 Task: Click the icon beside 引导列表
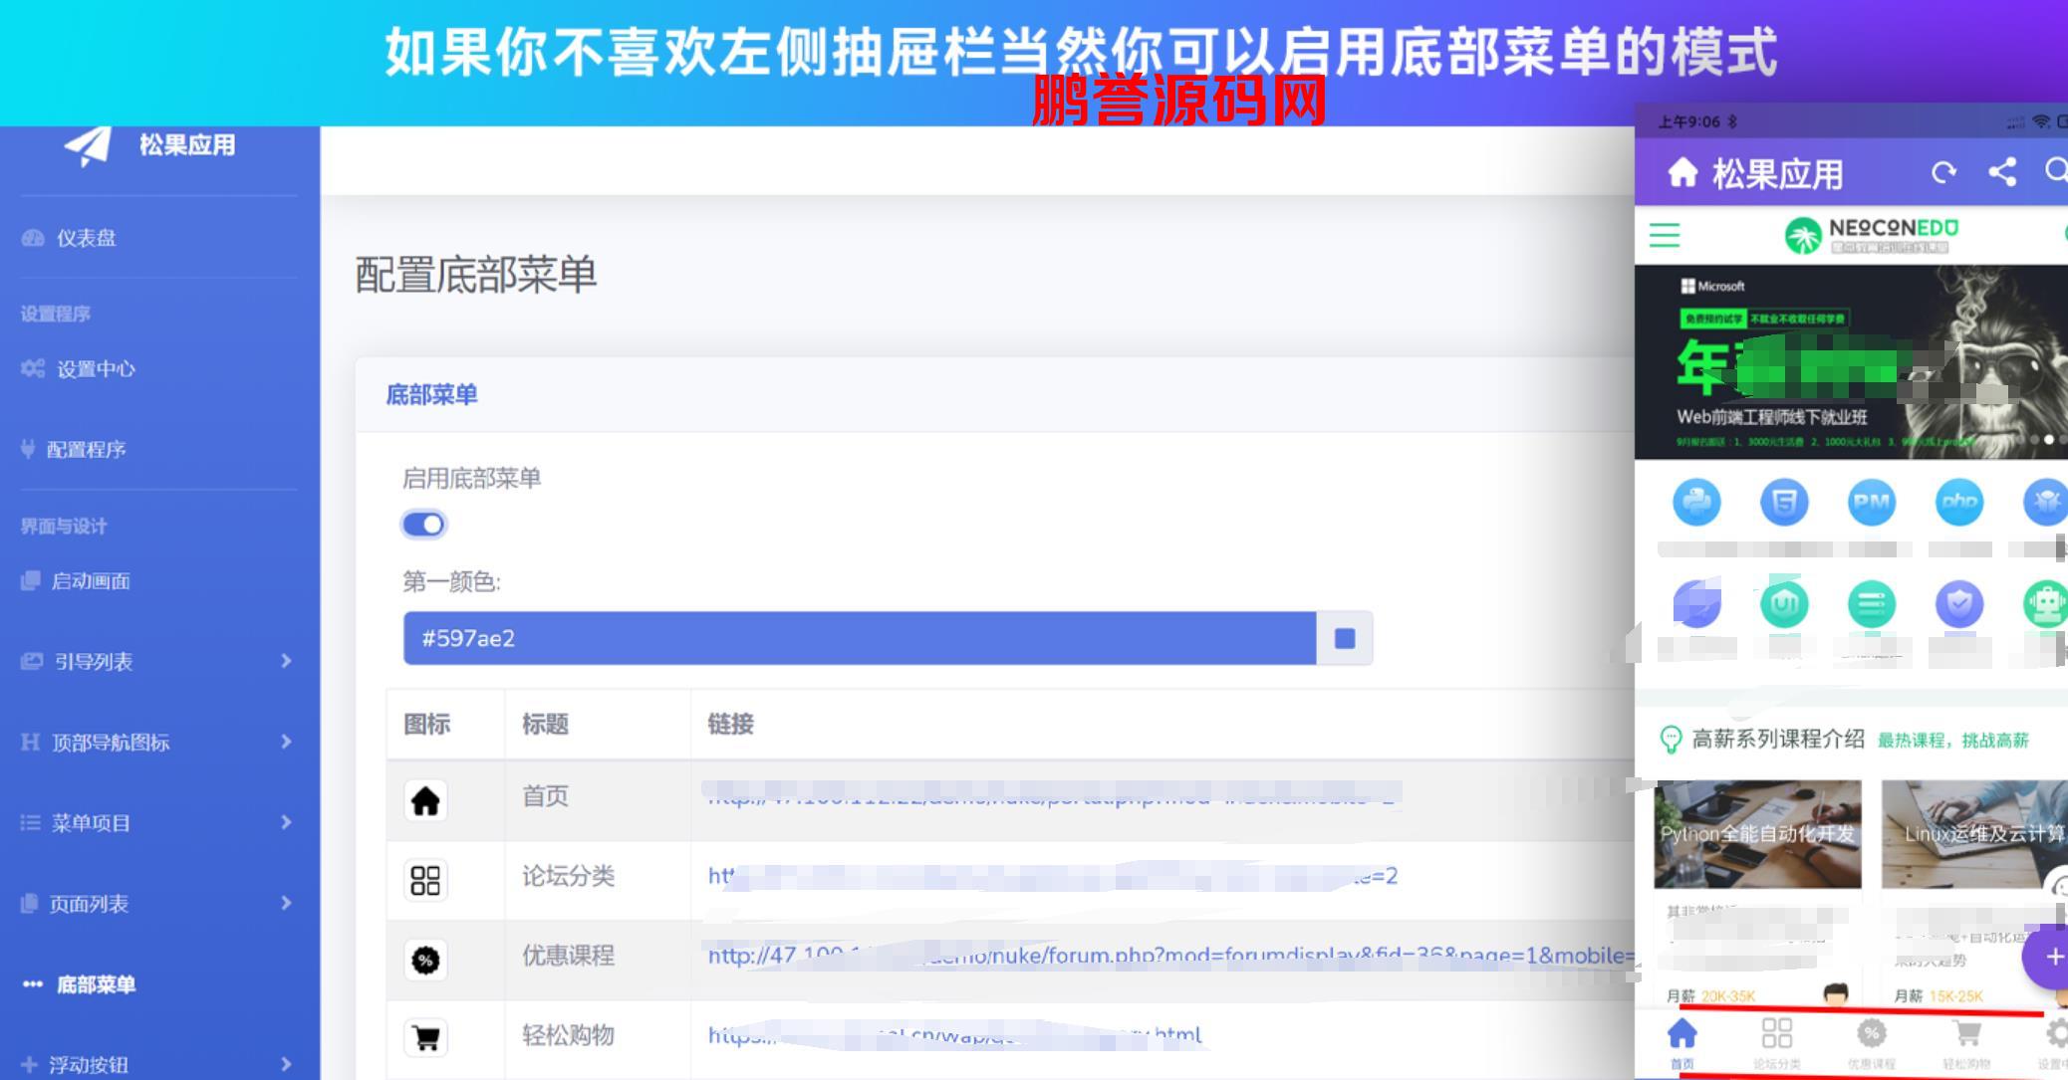point(32,662)
